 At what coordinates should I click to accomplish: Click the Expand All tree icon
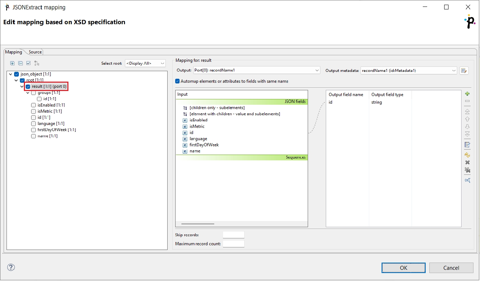point(12,63)
